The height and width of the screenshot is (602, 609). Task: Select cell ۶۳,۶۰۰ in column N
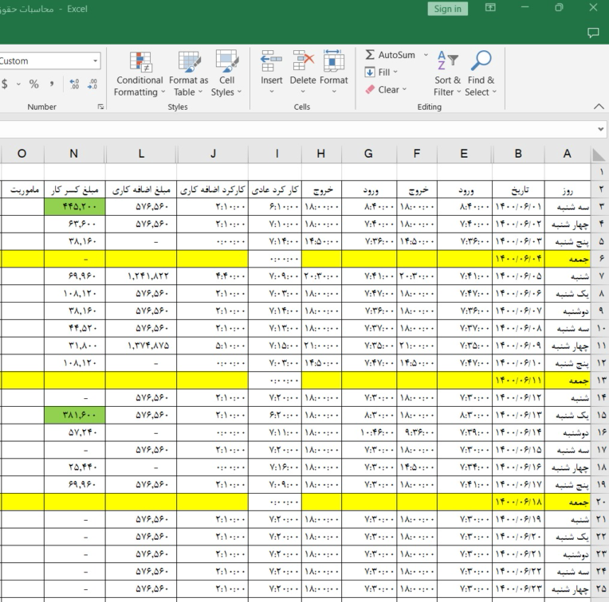pyautogui.click(x=75, y=225)
